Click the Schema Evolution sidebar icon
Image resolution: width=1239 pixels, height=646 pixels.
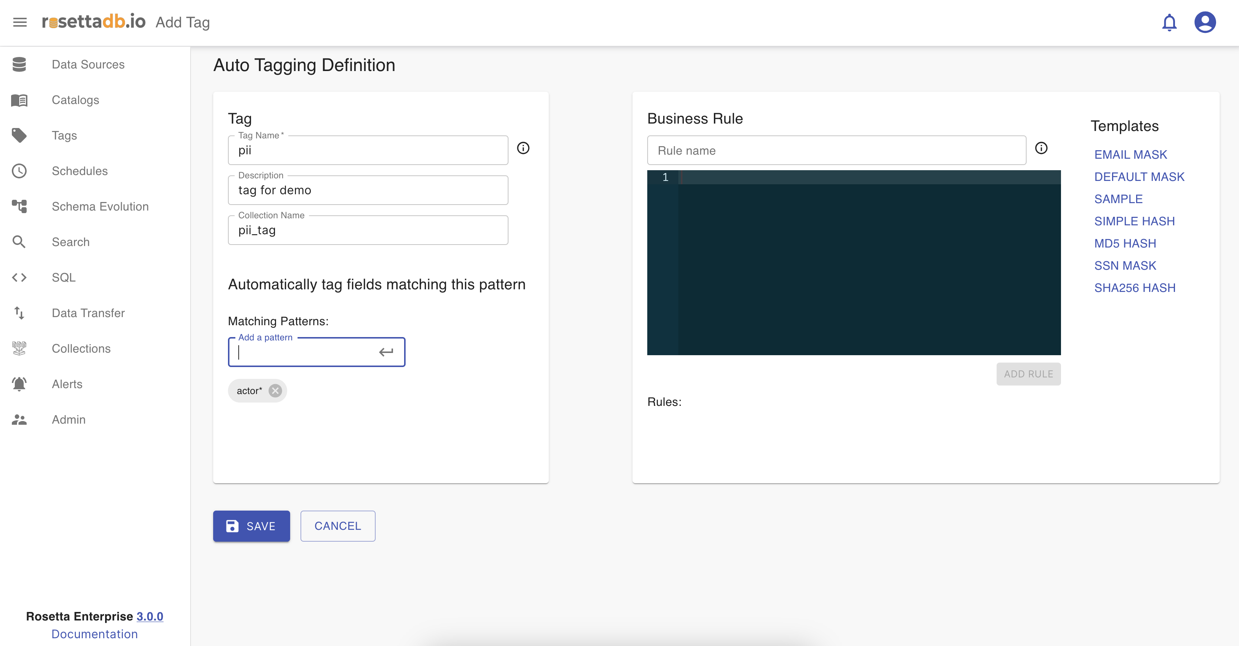pos(19,206)
